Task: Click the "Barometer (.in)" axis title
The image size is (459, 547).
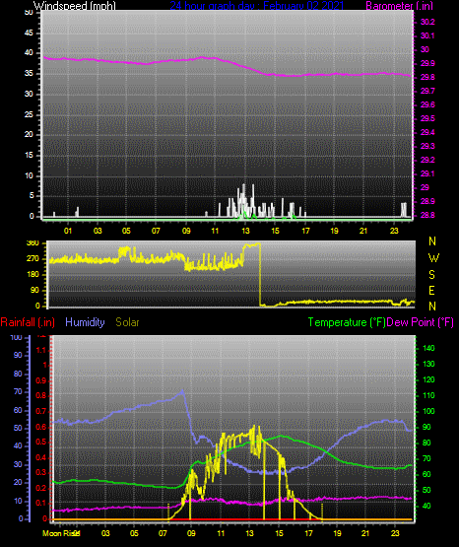Action: pyautogui.click(x=399, y=6)
